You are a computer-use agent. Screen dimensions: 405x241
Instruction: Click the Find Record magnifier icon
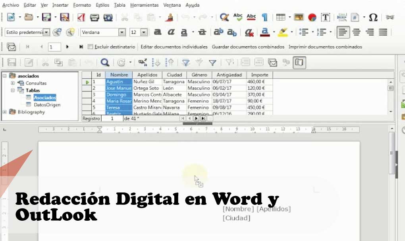tap(105, 62)
